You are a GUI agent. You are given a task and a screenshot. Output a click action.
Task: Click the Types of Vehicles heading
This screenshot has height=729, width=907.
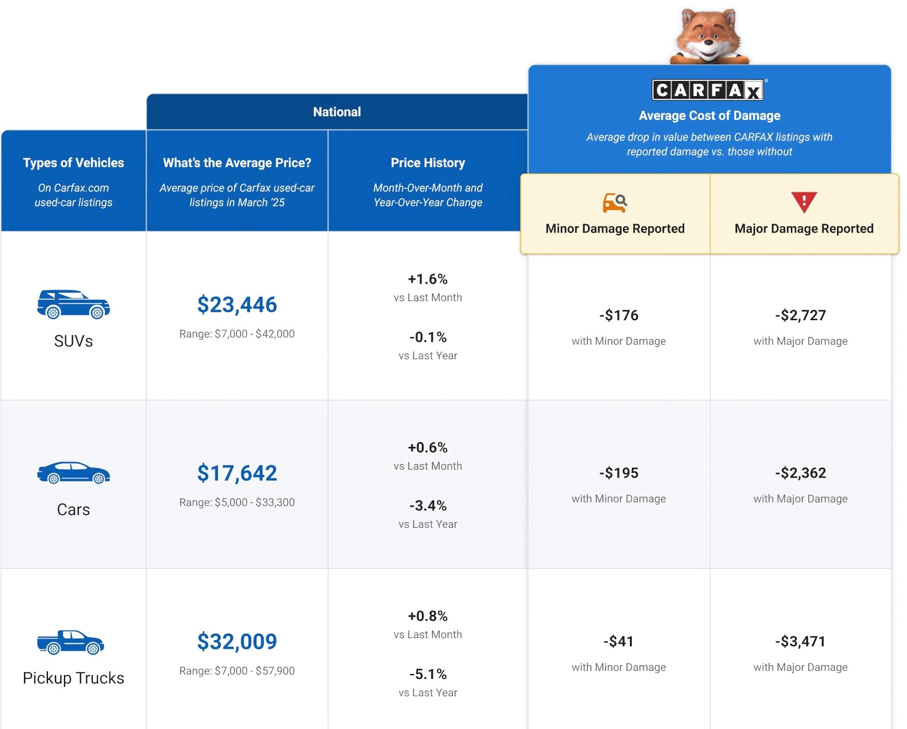tap(73, 163)
